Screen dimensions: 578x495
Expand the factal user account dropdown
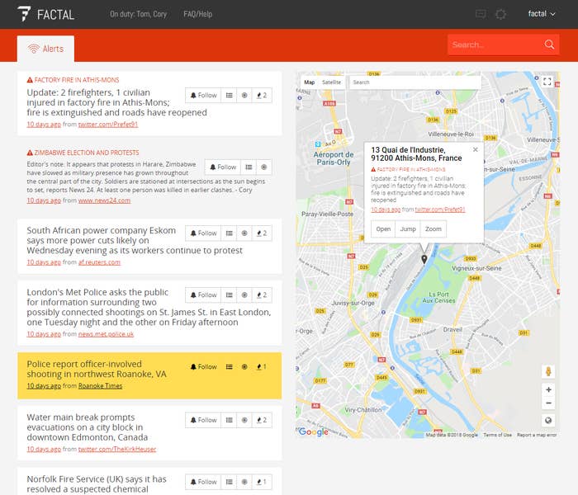542,14
